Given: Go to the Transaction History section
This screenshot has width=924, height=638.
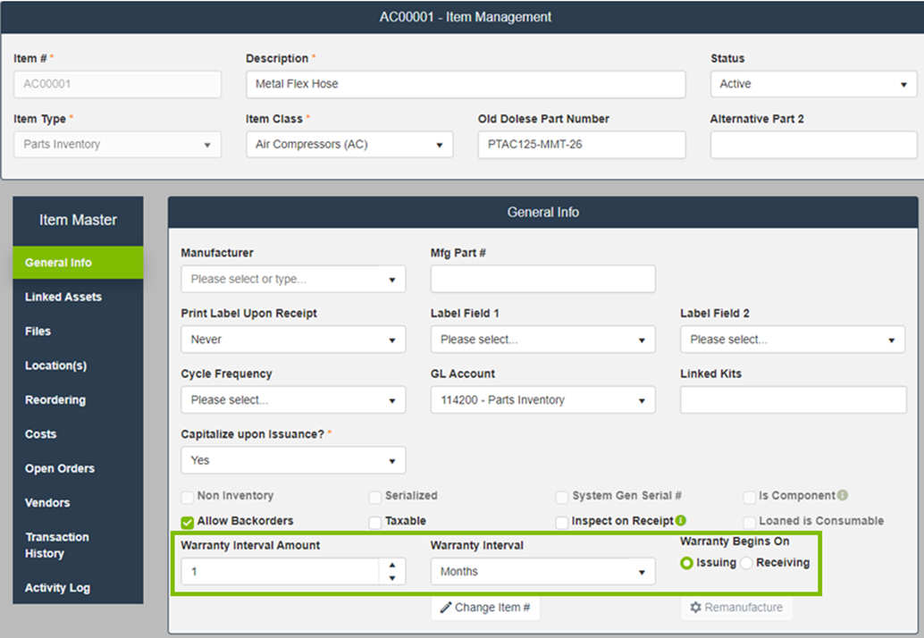Looking at the screenshot, I should (57, 545).
